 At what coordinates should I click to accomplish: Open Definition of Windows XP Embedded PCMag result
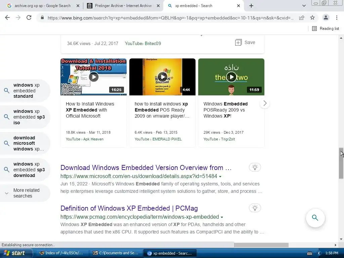tap(129, 208)
